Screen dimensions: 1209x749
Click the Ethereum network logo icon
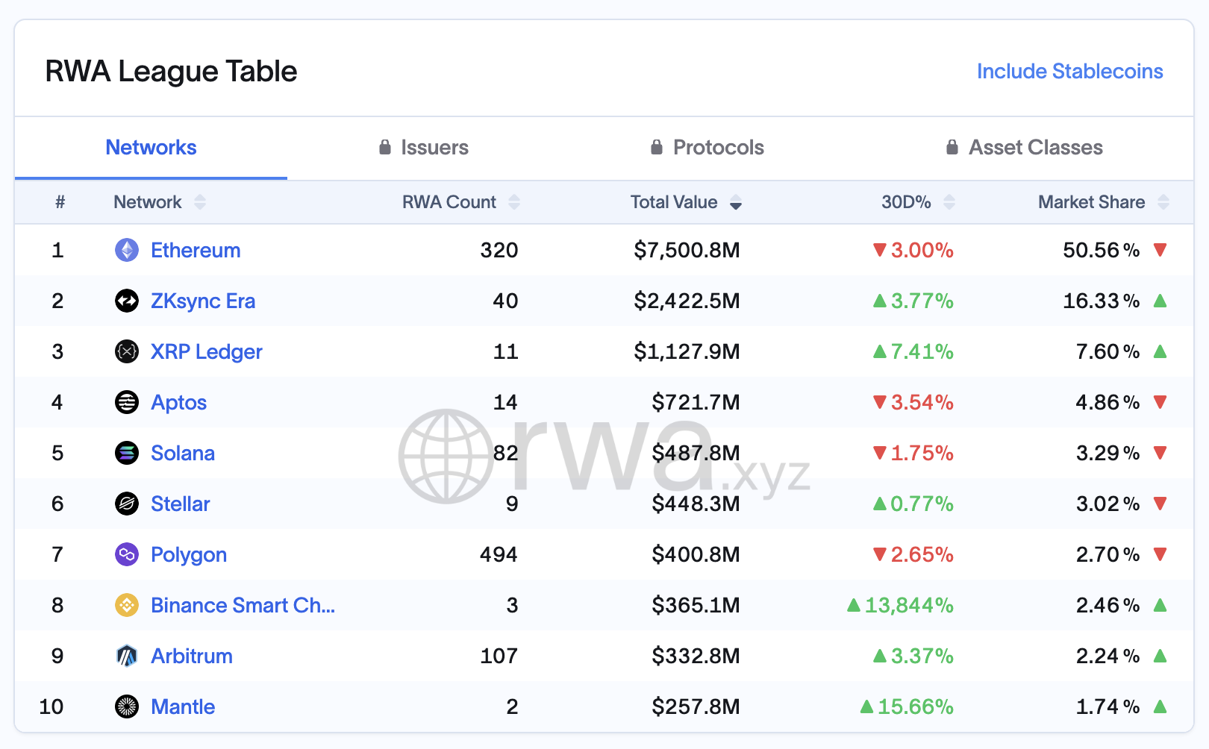pos(127,251)
